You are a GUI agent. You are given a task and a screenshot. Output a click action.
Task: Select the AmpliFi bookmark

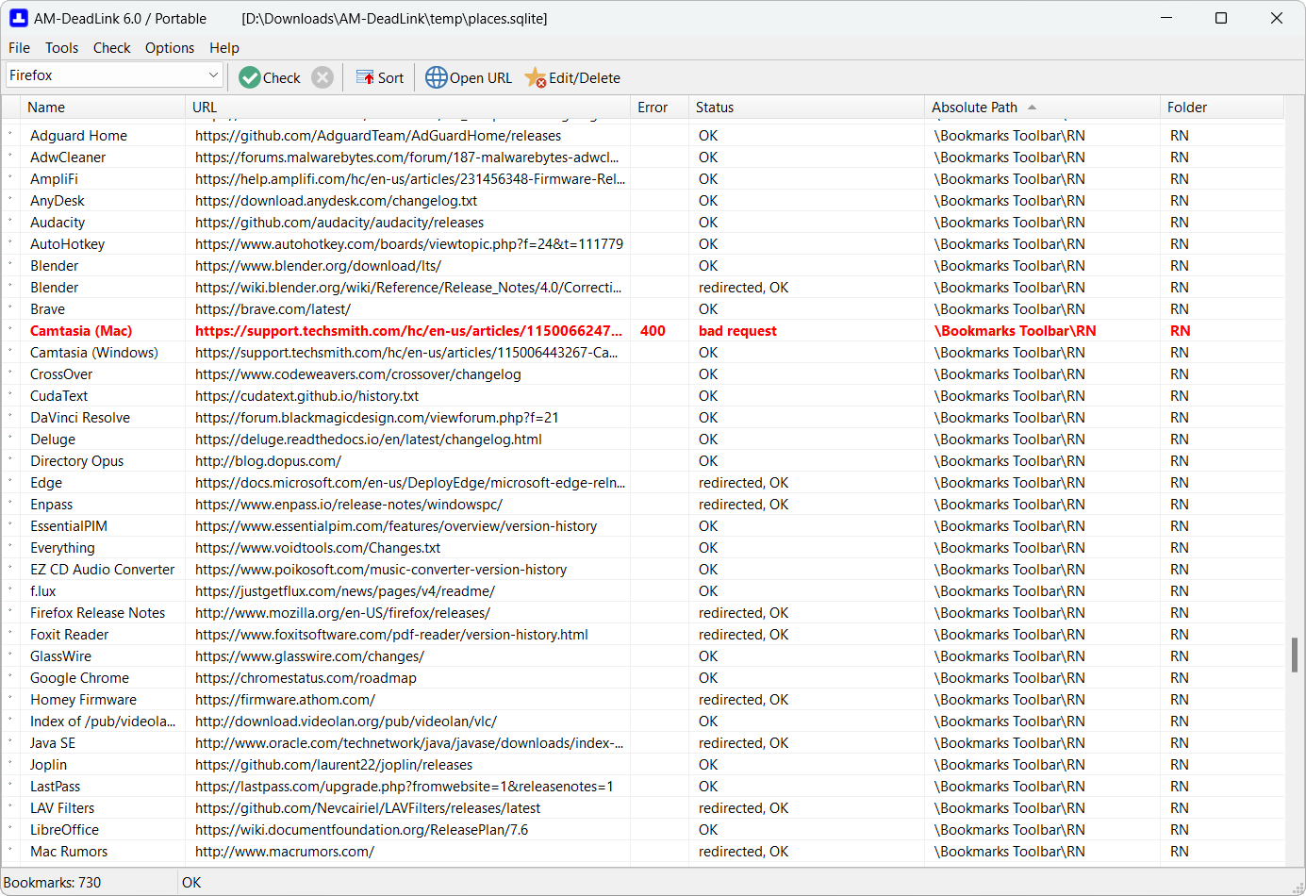click(x=54, y=179)
